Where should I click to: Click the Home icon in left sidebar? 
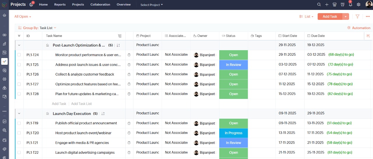point(4,15)
